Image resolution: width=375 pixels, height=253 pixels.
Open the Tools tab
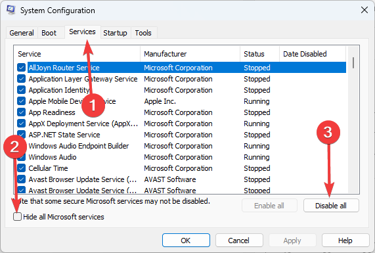point(143,33)
